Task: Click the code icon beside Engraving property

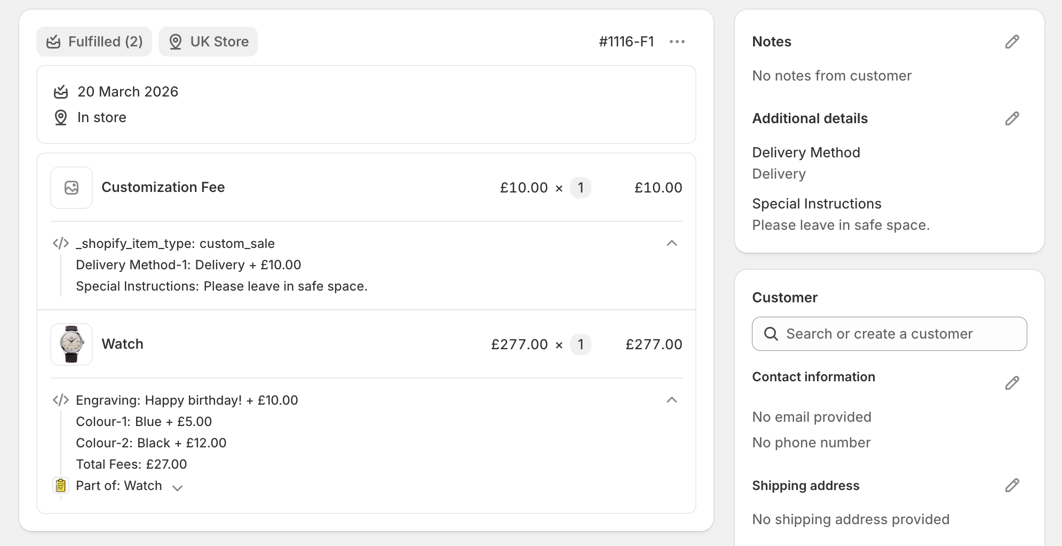Action: [60, 399]
